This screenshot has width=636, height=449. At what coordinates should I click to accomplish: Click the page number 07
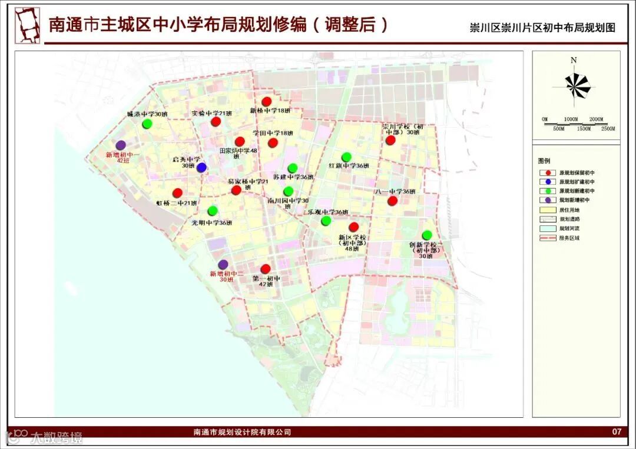[x=617, y=431]
